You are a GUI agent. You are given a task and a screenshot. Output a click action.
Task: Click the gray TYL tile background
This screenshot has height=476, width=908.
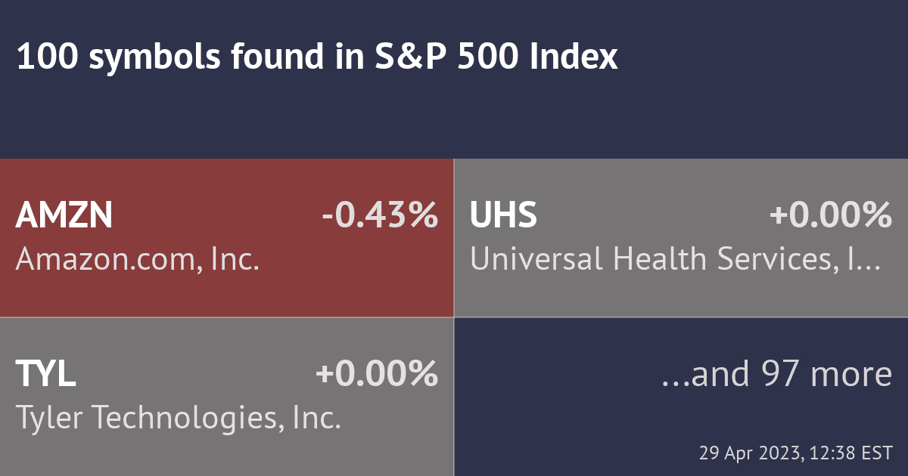[227, 453]
